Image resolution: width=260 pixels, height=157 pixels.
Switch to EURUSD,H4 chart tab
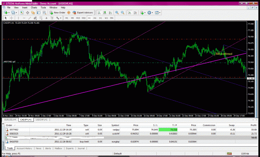pos(10,120)
